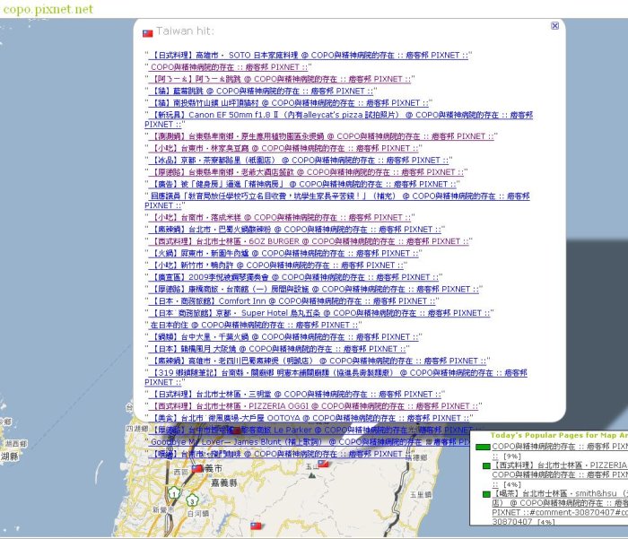The height and width of the screenshot is (539, 628).
Task: Open the 【廣告】健身房 link
Action: (302, 184)
